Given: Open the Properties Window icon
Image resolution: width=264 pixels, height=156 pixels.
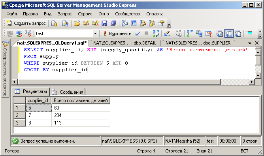Looking at the screenshot, I should [161, 23].
